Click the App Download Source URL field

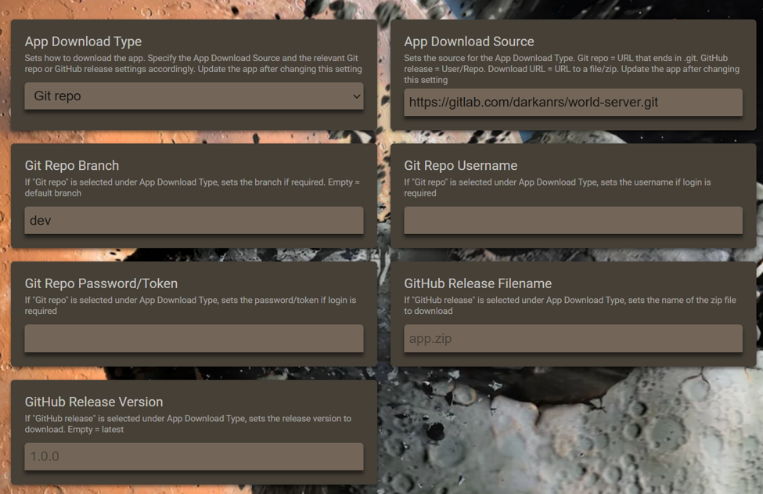click(x=573, y=103)
